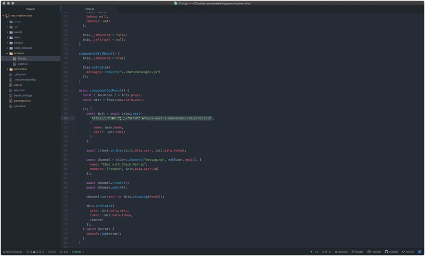425x256 pixels.
Task: Click the App.js file icon
Action: (11, 85)
